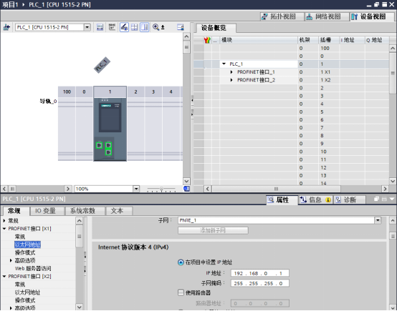Viewport: 397px width, 311px height.
Task: Click the 机架 column header
Action: [x=308, y=40]
